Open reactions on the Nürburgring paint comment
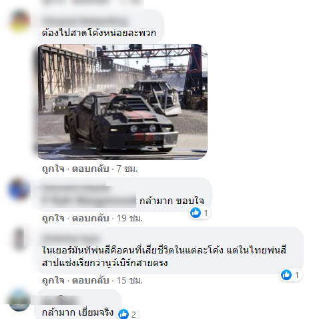329x319 pixels. point(291,275)
